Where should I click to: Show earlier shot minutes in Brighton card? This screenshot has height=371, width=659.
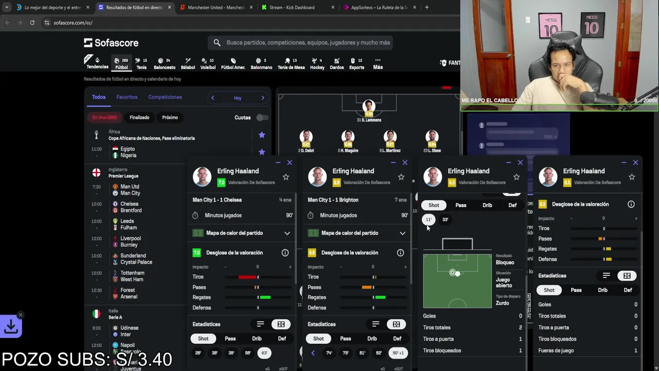pyautogui.click(x=313, y=353)
